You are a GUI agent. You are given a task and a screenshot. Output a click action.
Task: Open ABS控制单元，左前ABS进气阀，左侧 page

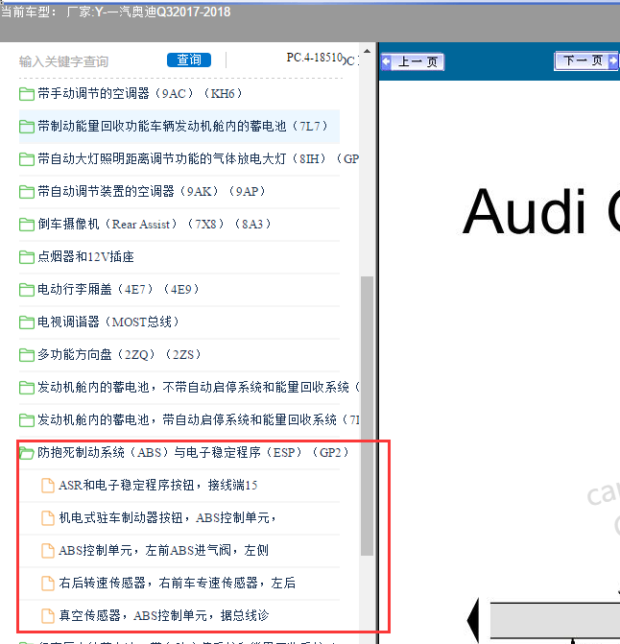(163, 550)
